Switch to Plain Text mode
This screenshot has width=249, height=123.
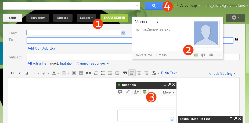click(x=167, y=73)
